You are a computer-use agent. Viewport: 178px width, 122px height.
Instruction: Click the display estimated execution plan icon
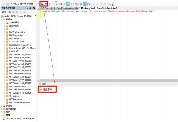point(61,4)
